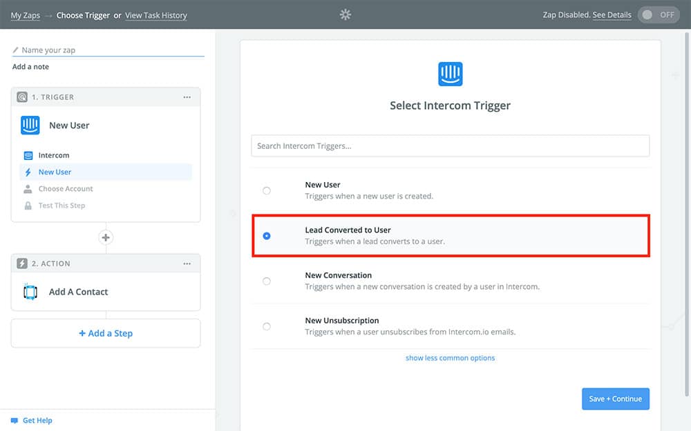The width and height of the screenshot is (691, 431).
Task: Click the Intercom logo in trigger step
Action: coord(30,125)
